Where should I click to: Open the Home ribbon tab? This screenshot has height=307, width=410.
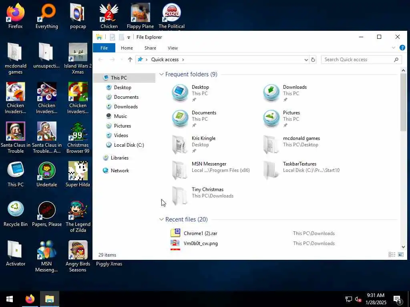(127, 48)
